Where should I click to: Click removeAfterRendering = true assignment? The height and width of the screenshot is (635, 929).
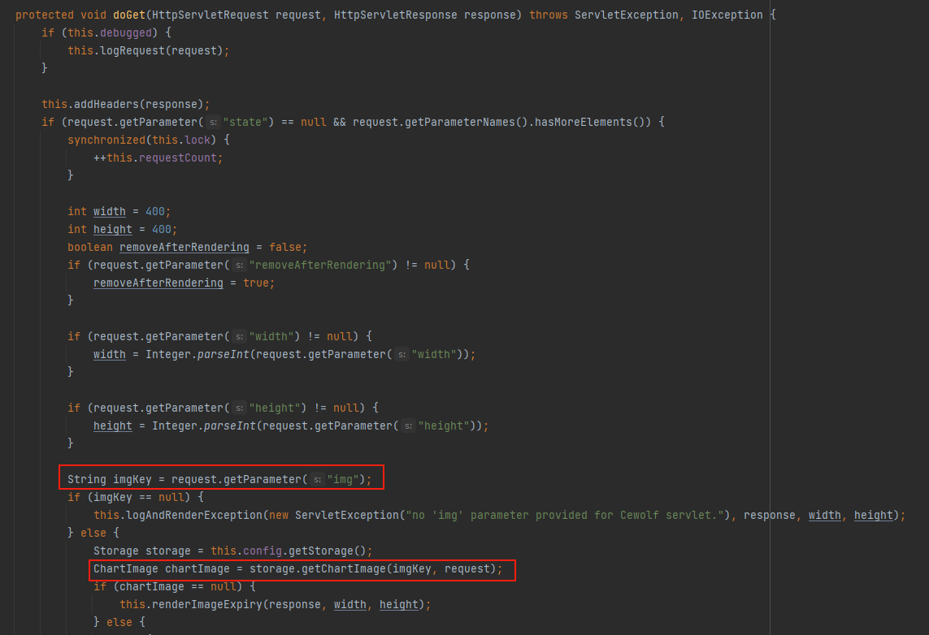[184, 283]
